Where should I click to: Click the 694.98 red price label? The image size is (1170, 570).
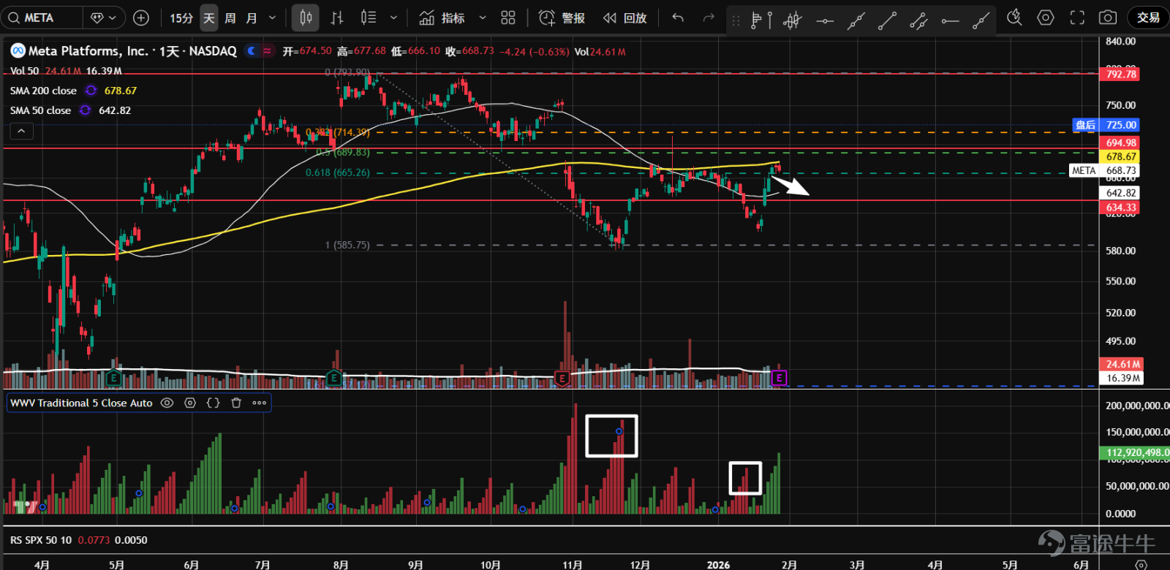click(x=1120, y=142)
